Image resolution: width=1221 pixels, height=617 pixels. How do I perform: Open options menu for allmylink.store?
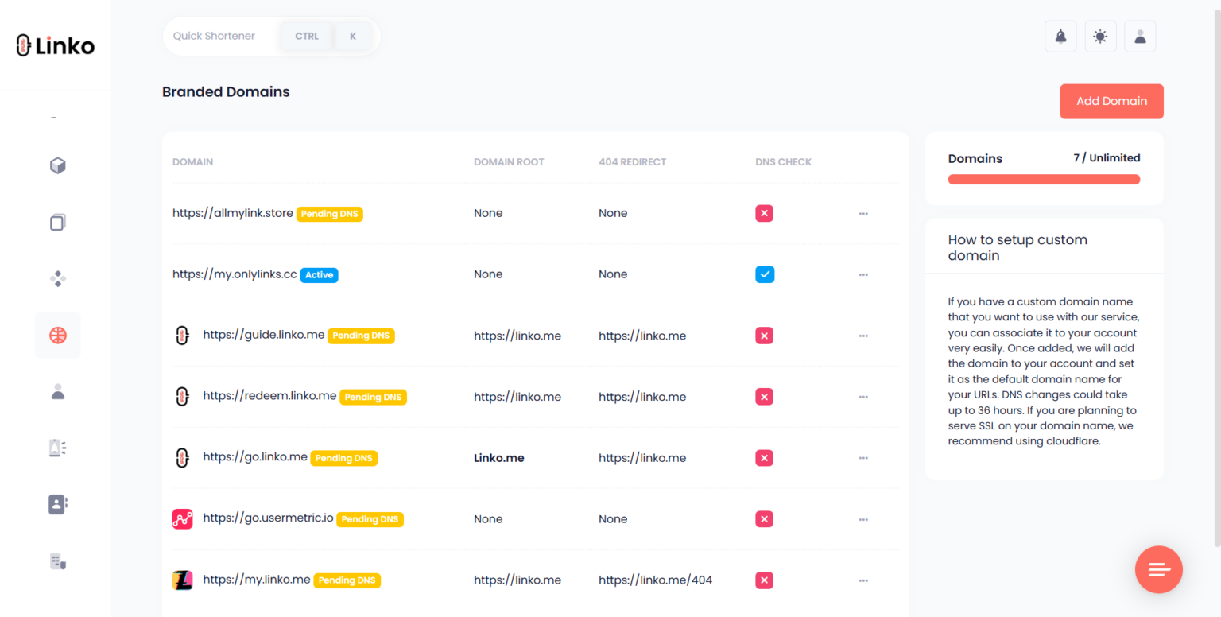(863, 213)
